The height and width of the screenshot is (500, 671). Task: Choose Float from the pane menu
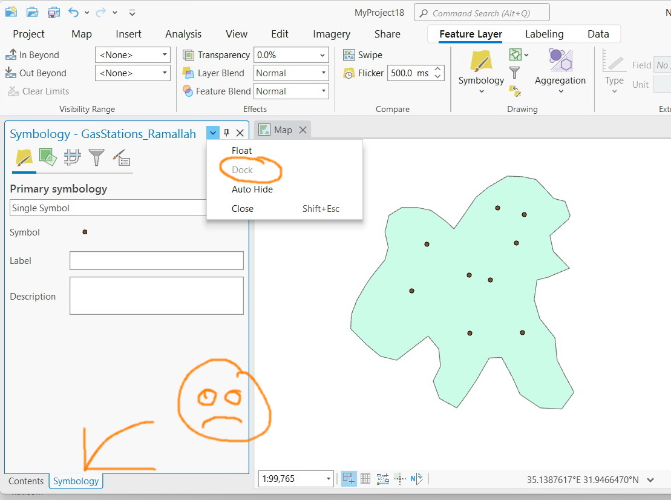coord(241,151)
